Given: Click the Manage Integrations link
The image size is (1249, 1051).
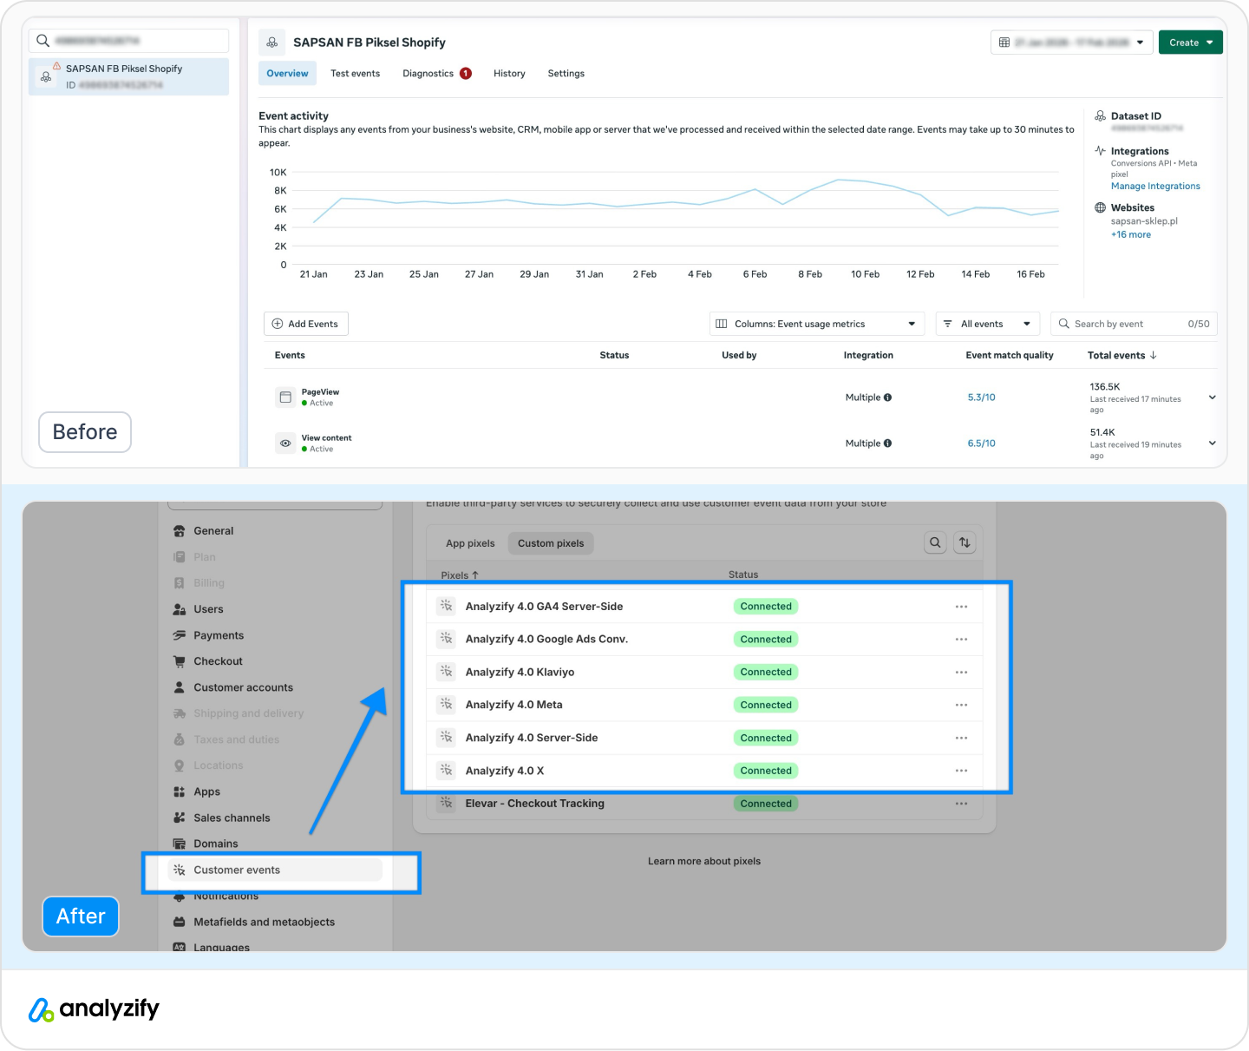Looking at the screenshot, I should (1155, 187).
